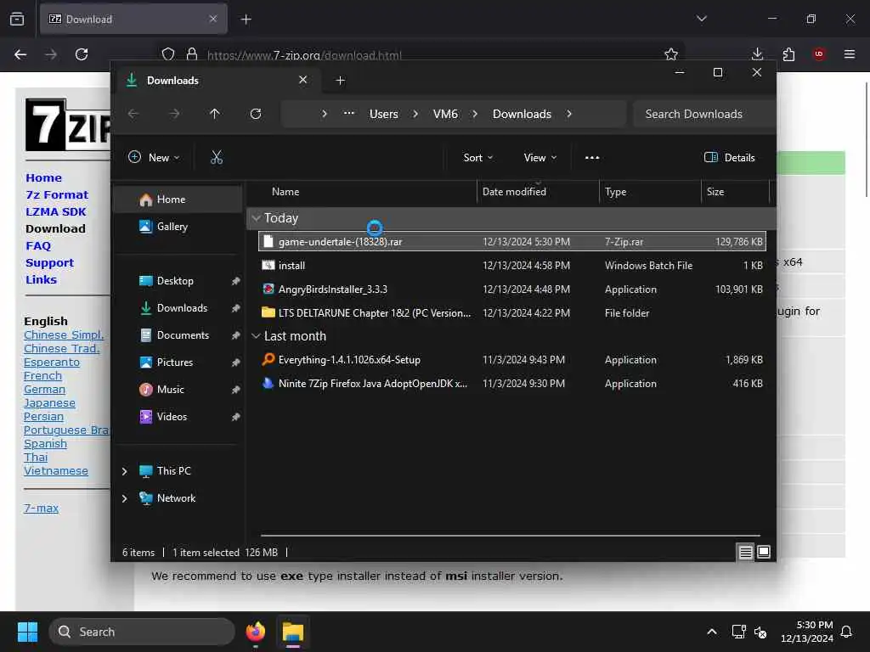
Task: Expand chevron after Downloads in address bar
Action: [x=569, y=114]
